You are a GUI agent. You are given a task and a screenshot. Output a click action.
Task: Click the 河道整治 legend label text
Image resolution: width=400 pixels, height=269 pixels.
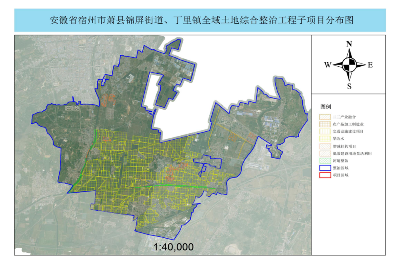tap(341, 161)
